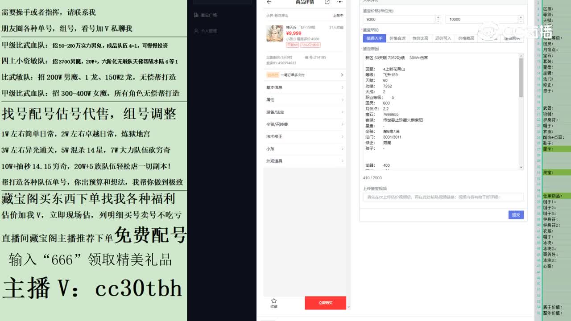This screenshot has height=321, width=571.
Task: Open the 神天兵 character avatar thumbnail
Action: point(275,34)
